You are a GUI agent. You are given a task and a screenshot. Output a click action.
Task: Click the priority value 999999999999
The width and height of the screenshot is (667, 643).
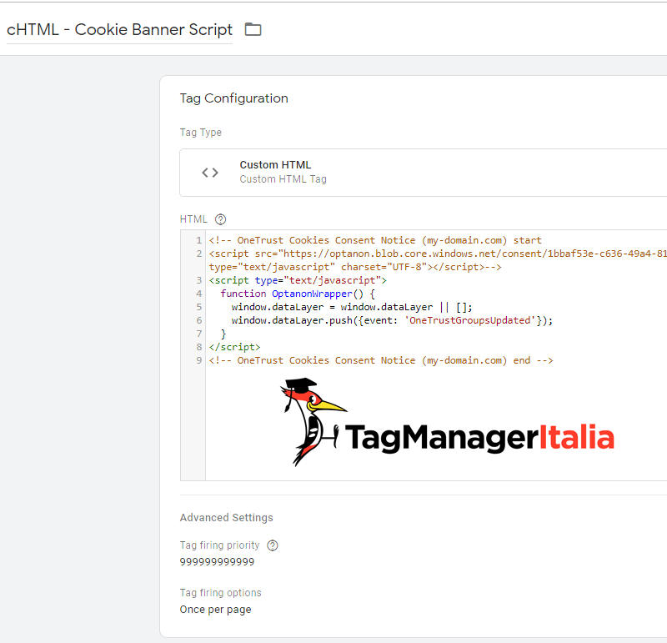tap(217, 562)
